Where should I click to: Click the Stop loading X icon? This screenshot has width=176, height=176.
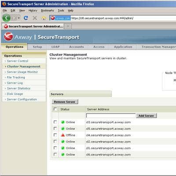point(35,18)
